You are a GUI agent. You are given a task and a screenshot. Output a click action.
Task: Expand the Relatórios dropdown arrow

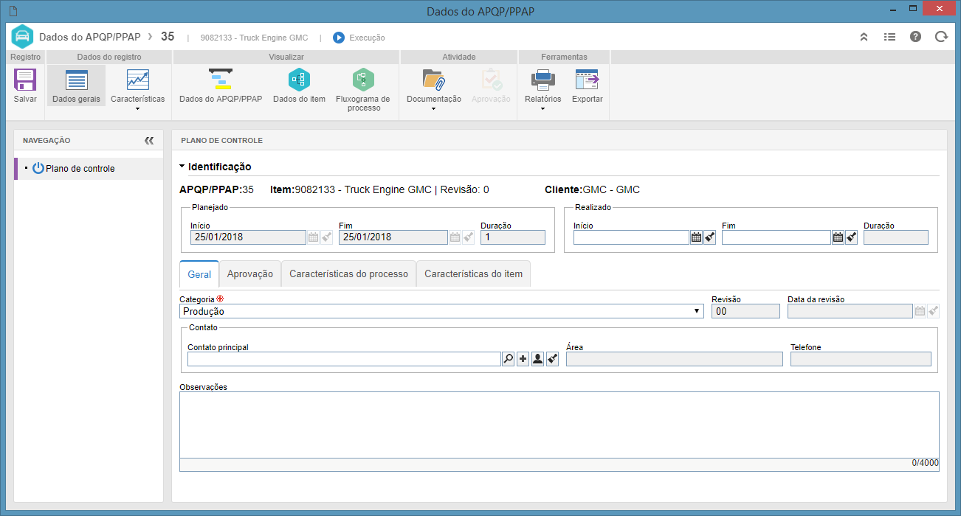pyautogui.click(x=542, y=109)
